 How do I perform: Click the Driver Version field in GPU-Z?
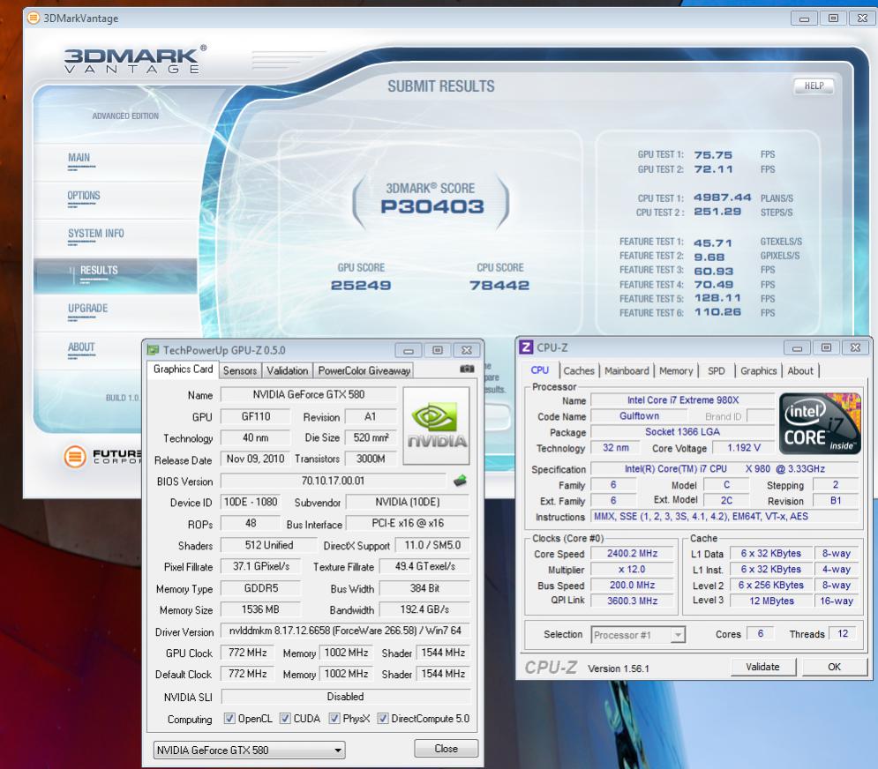(346, 631)
